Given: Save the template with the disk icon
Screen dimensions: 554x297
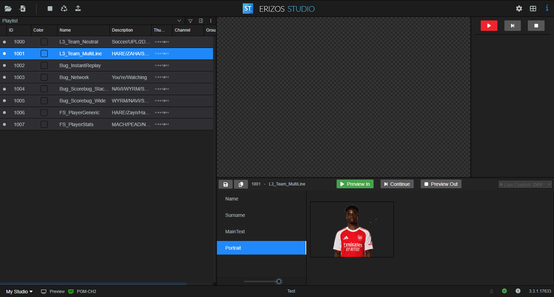Looking at the screenshot, I should coord(225,184).
